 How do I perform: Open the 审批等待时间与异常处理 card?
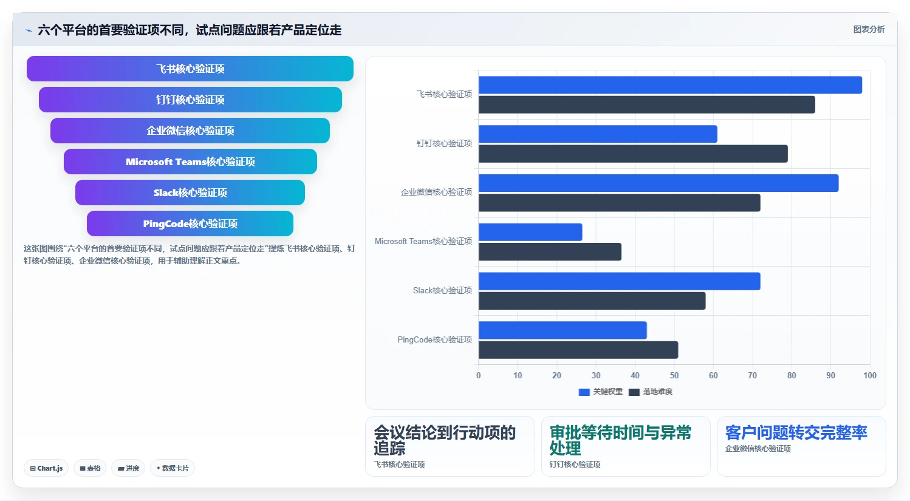(626, 446)
